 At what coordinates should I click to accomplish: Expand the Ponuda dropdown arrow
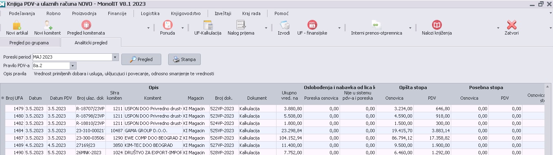[x=182, y=28]
